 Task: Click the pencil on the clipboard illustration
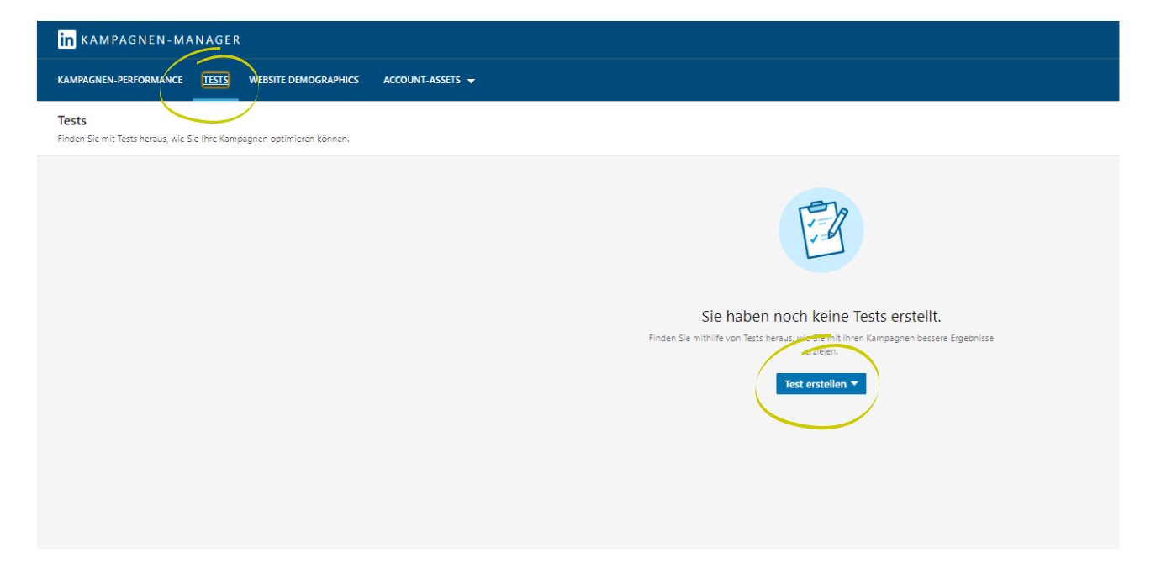(x=837, y=223)
